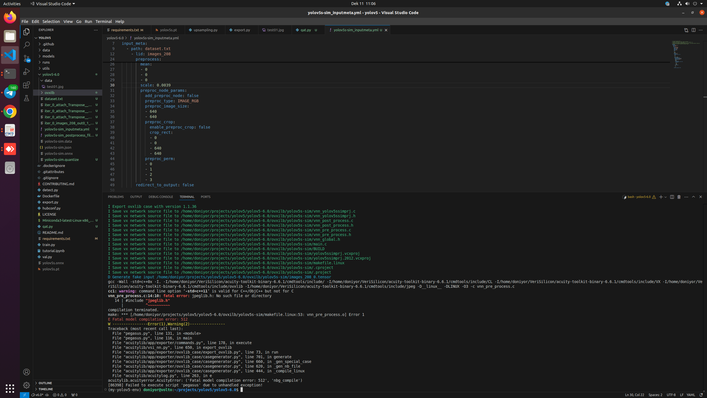Open Run and Debug view

(x=27, y=72)
